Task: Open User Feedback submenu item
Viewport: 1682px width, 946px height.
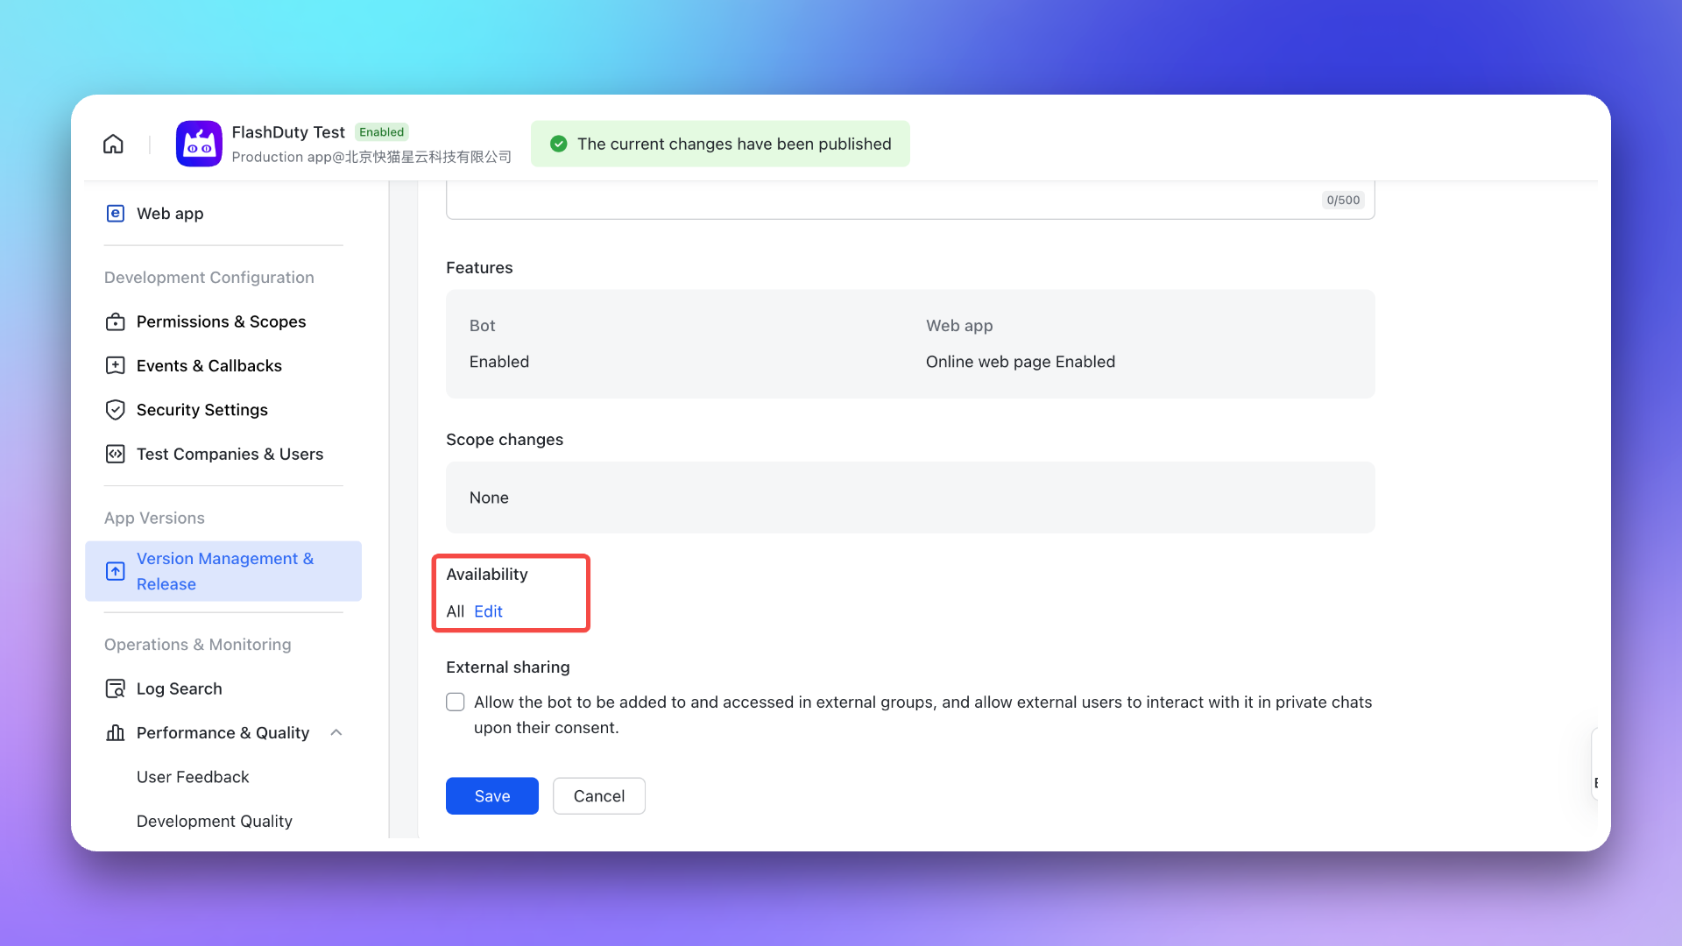Action: point(193,777)
